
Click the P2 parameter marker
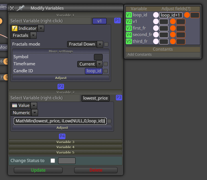point(61,87)
